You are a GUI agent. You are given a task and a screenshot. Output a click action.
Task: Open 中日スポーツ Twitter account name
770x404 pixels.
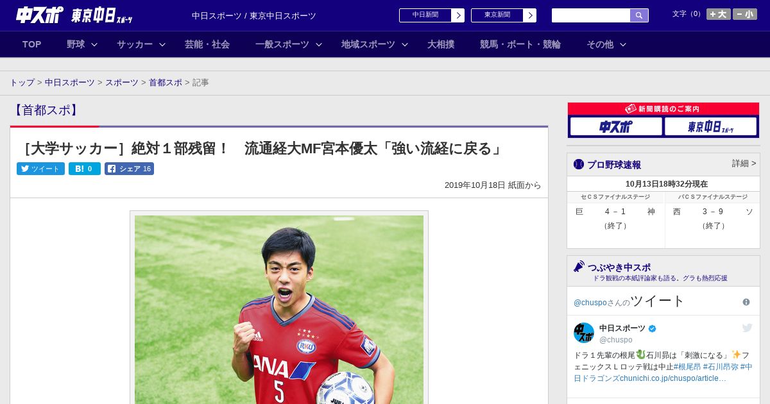(622, 328)
